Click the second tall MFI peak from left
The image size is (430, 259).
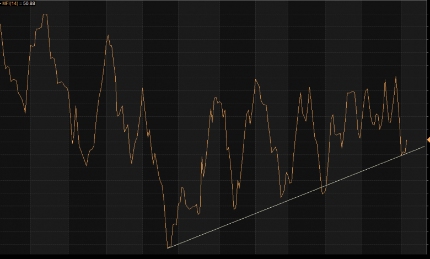click(x=108, y=35)
